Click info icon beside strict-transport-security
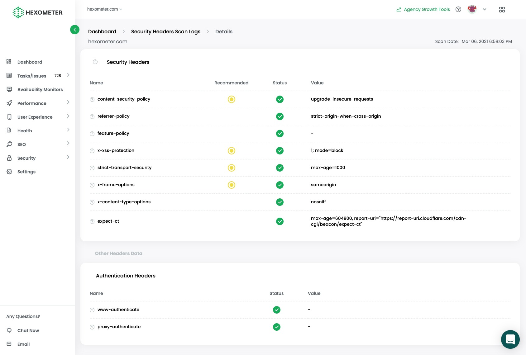 pos(92,168)
